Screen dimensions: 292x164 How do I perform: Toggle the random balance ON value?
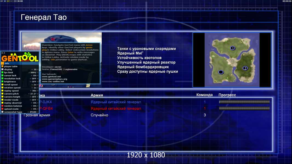click(x=35, y=106)
